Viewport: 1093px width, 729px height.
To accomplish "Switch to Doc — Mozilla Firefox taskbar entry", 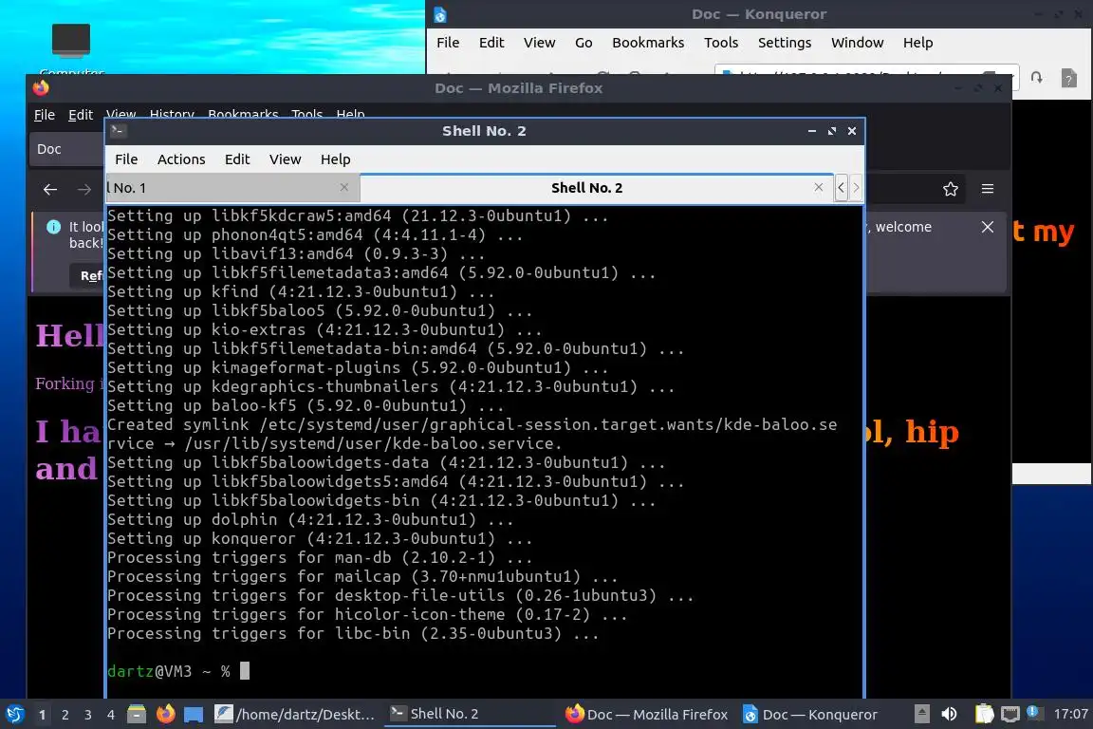I will coord(646,715).
